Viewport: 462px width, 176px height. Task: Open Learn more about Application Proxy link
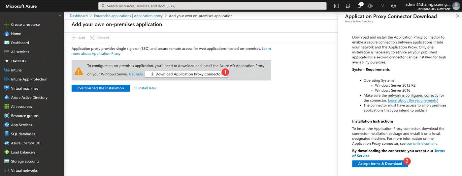[x=171, y=51]
